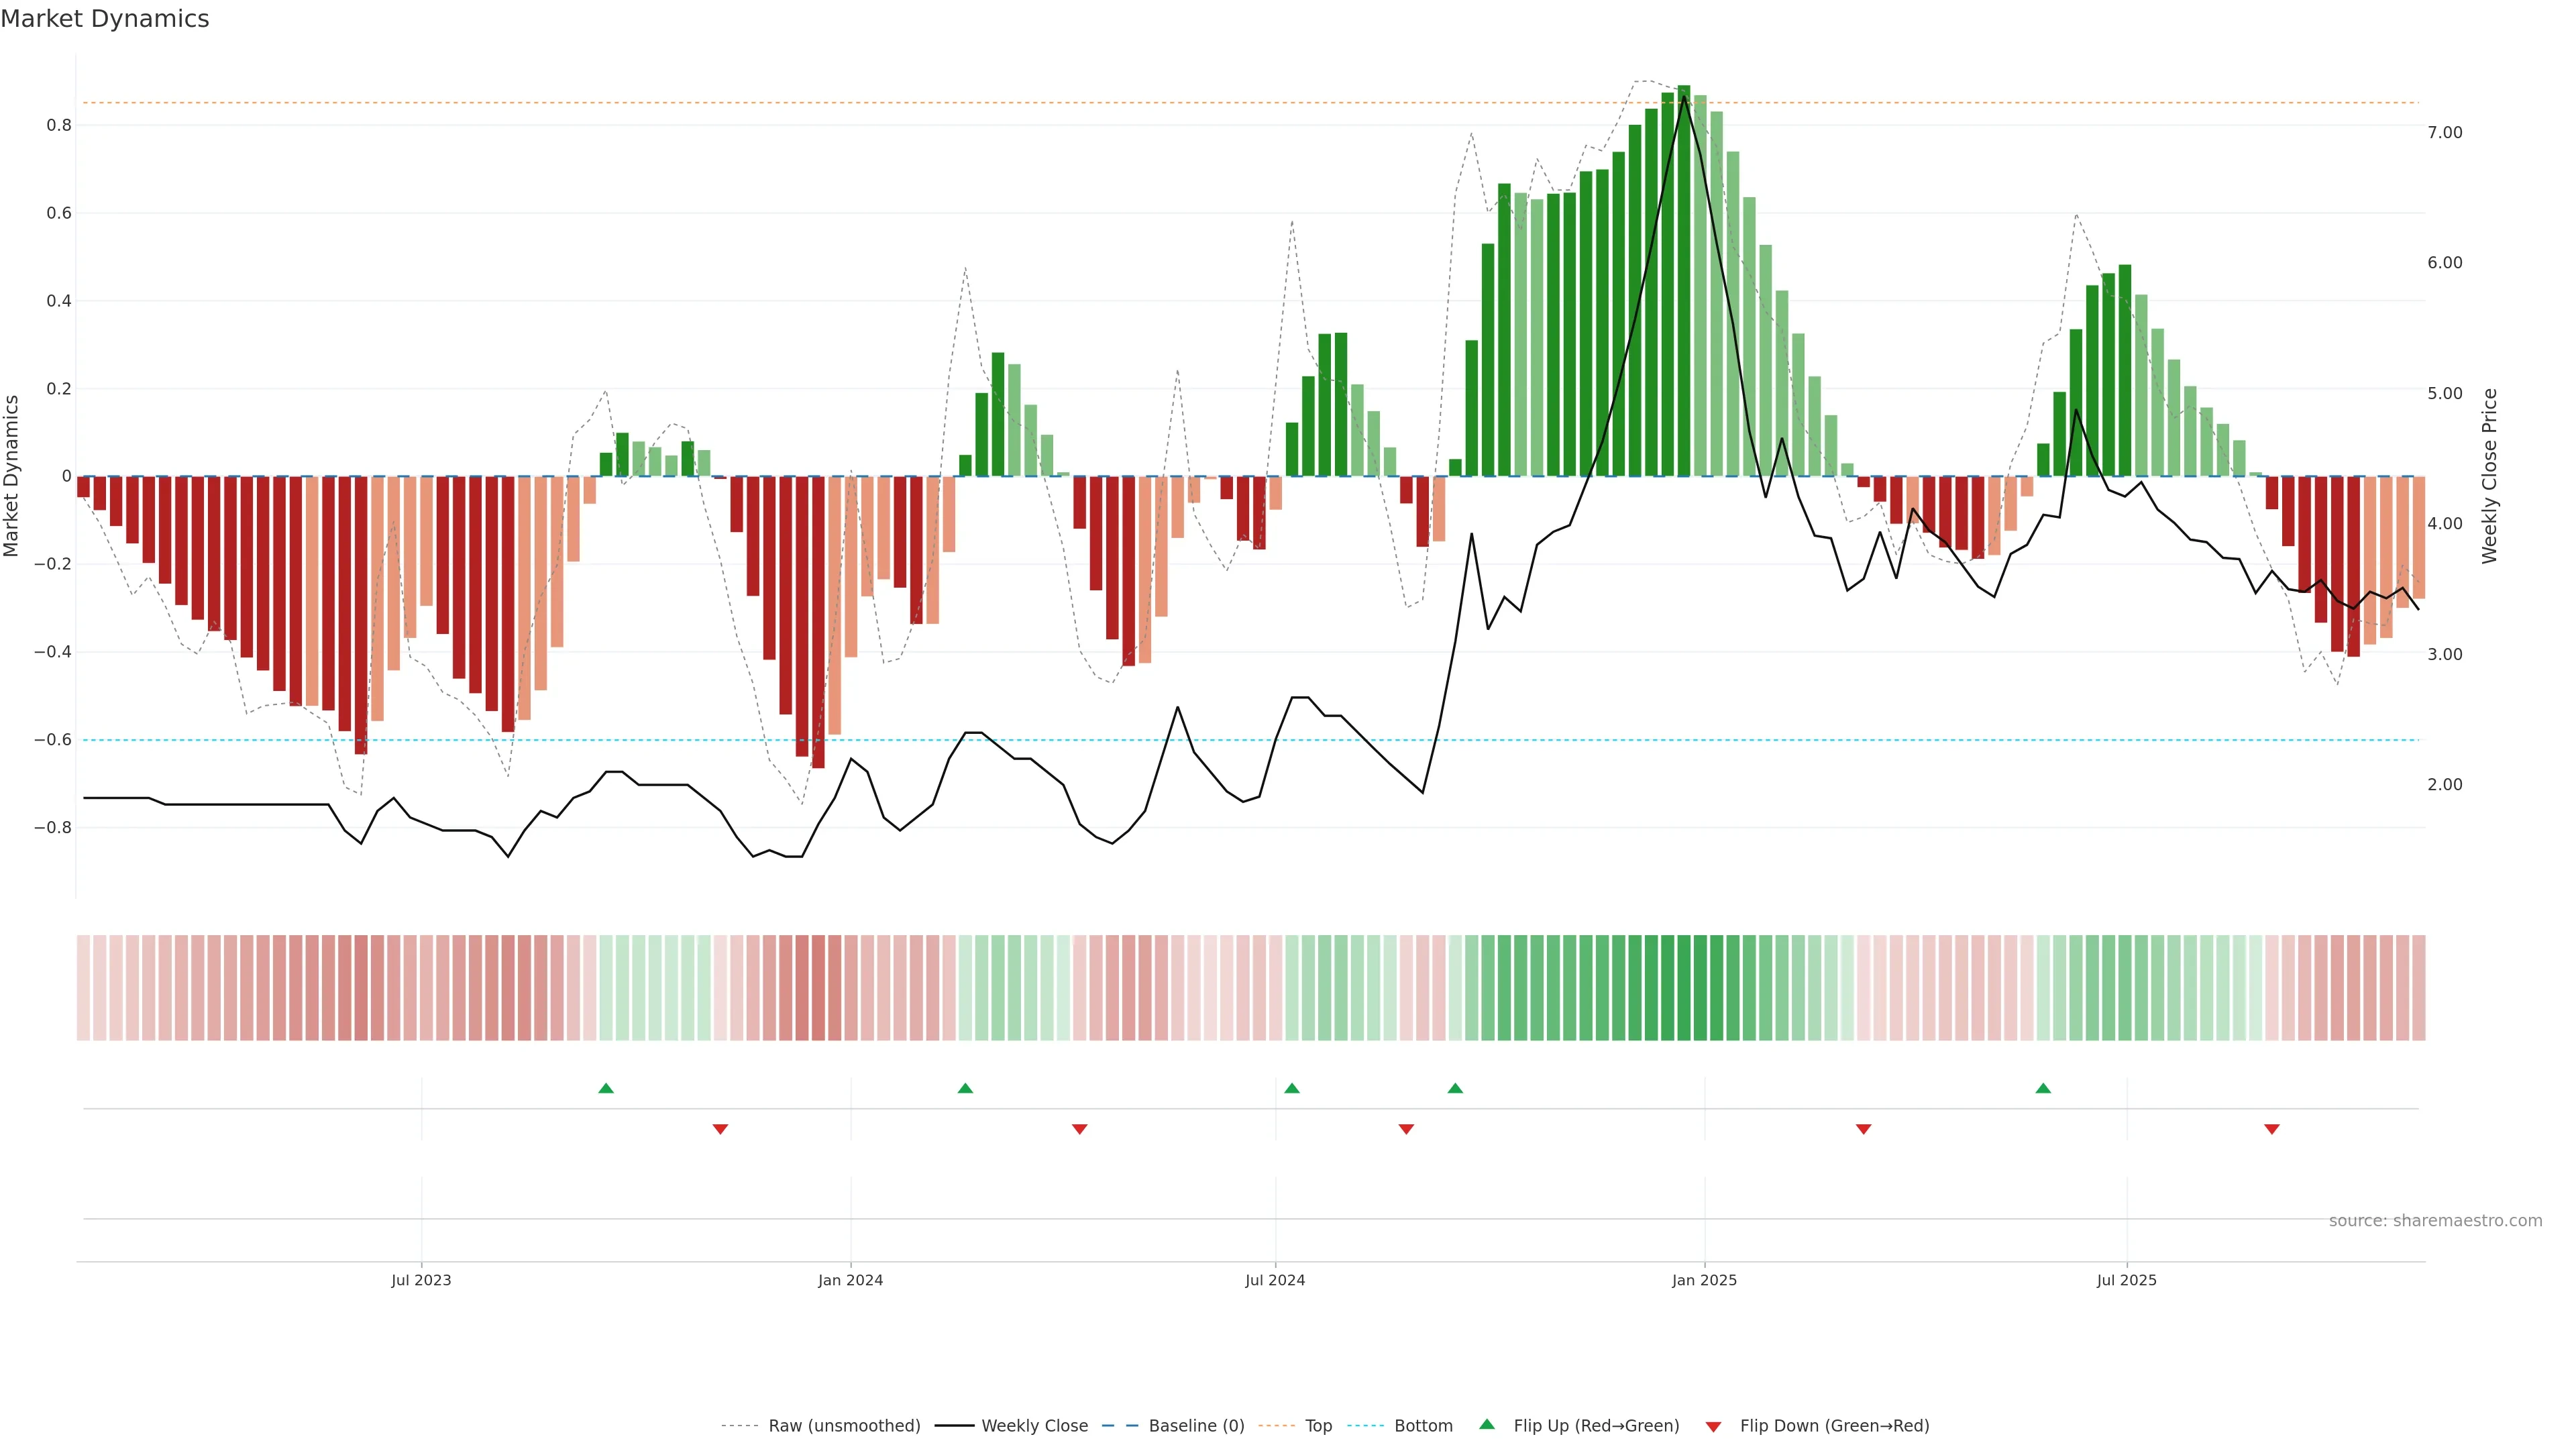
Task: Click the darkest green heatmap strip cell
Action: (x=1684, y=988)
